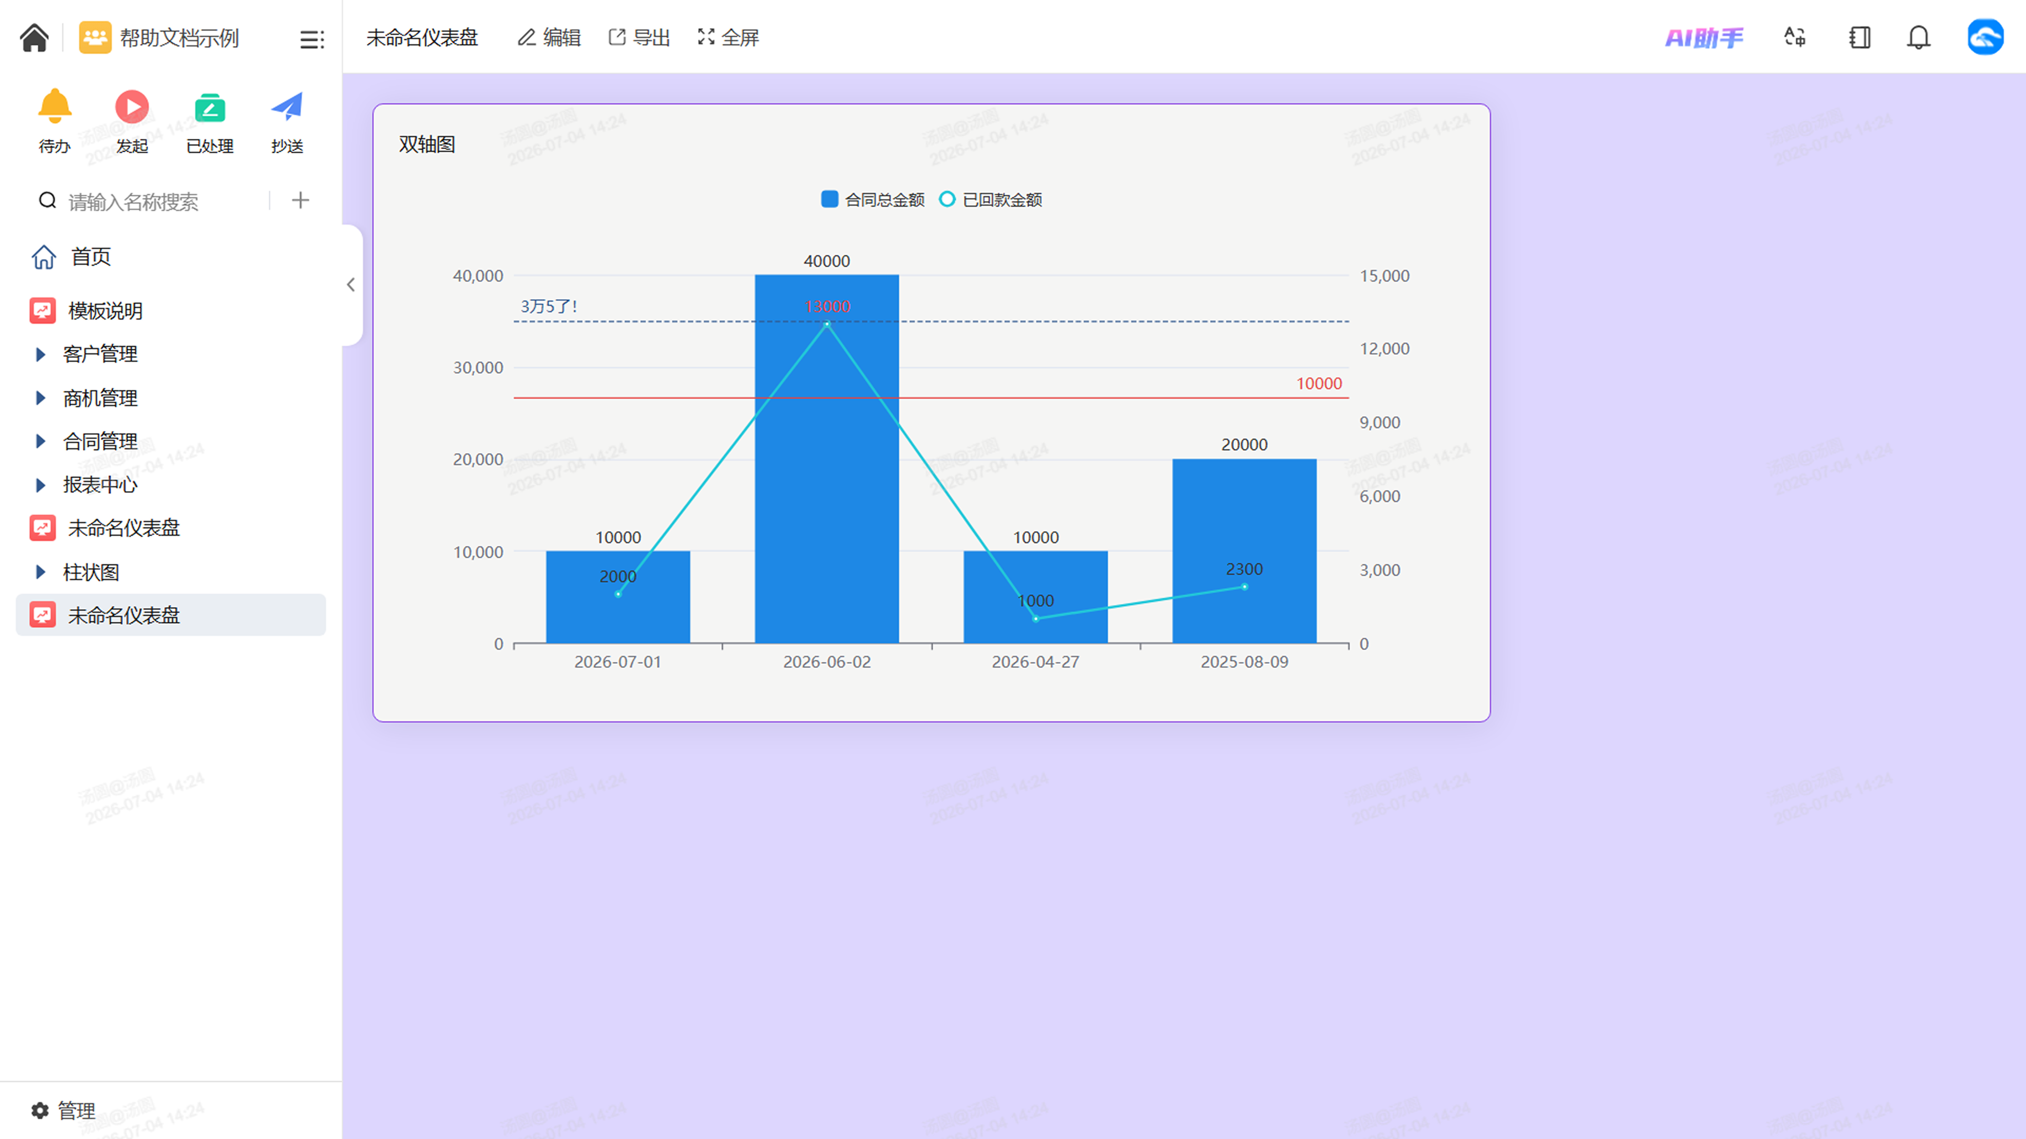Click the 导出 button
2026x1139 pixels.
coord(639,37)
